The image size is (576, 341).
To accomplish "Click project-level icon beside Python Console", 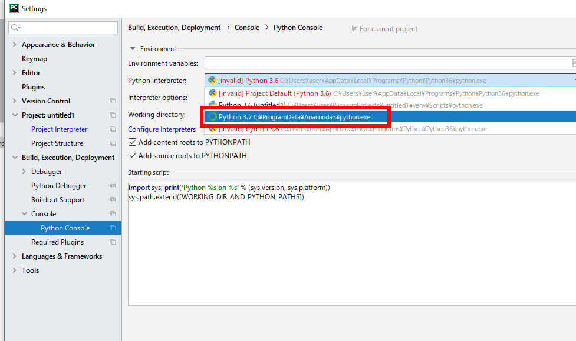I will tap(113, 228).
